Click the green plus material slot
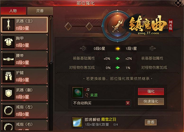Image resolution: width=184 pixels, height=132 pixels. 78,92
